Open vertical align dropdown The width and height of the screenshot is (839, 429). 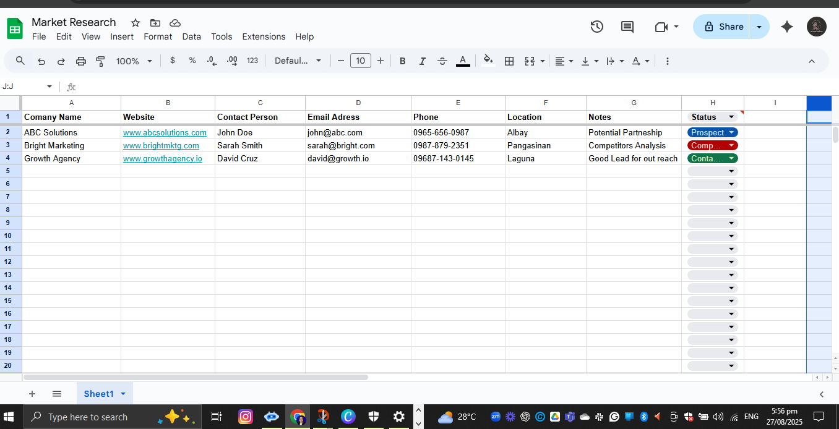(590, 61)
